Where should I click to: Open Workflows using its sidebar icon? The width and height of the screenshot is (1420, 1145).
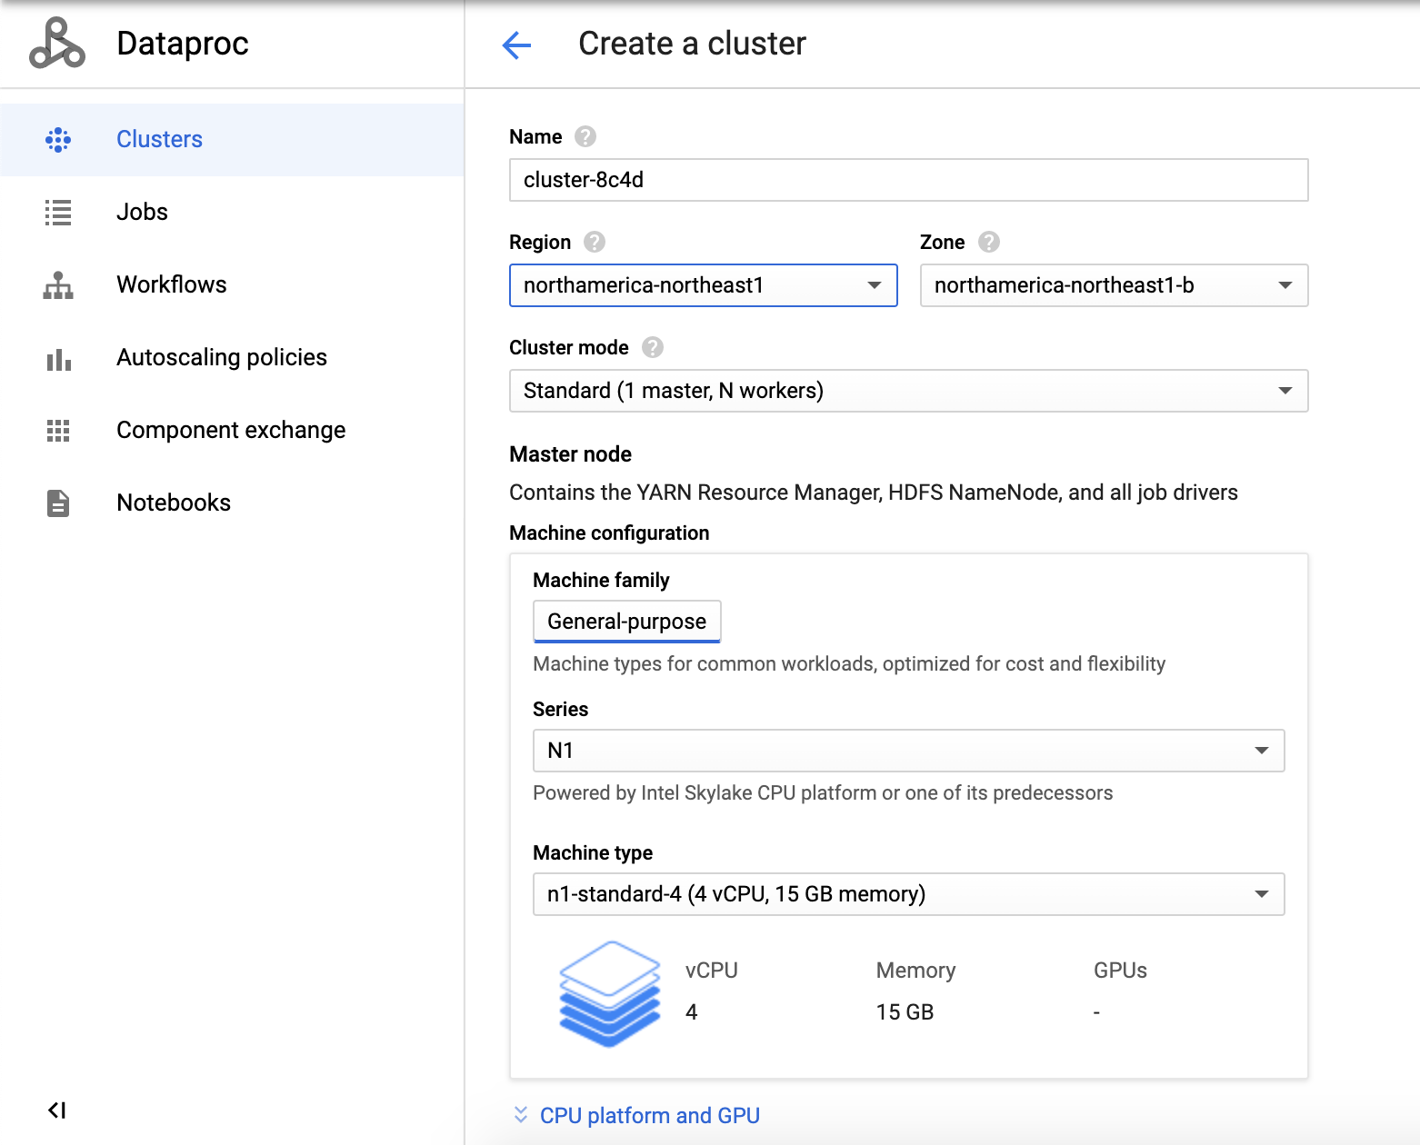click(57, 285)
